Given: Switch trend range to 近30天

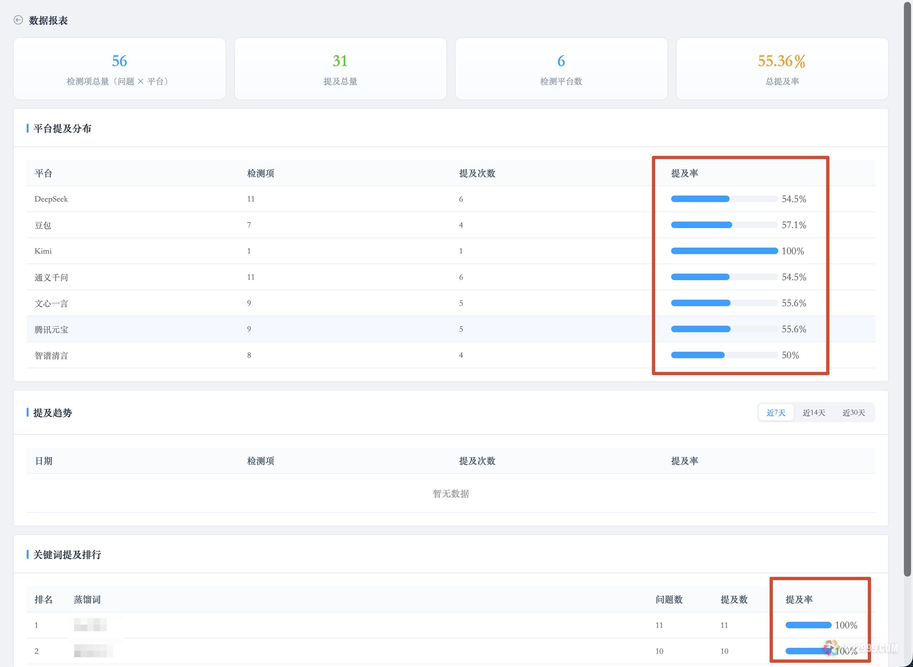Looking at the screenshot, I should click(x=853, y=413).
